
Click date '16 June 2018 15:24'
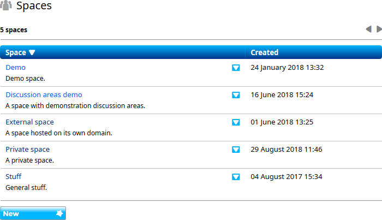click(282, 95)
